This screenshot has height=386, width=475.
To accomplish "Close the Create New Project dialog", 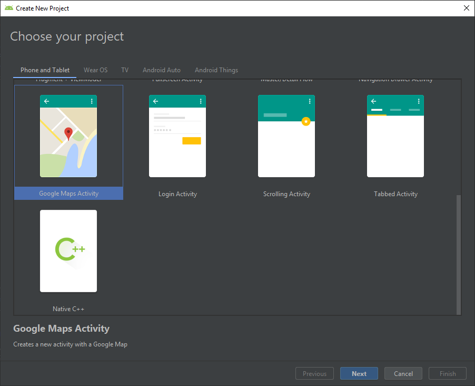I will tap(466, 8).
